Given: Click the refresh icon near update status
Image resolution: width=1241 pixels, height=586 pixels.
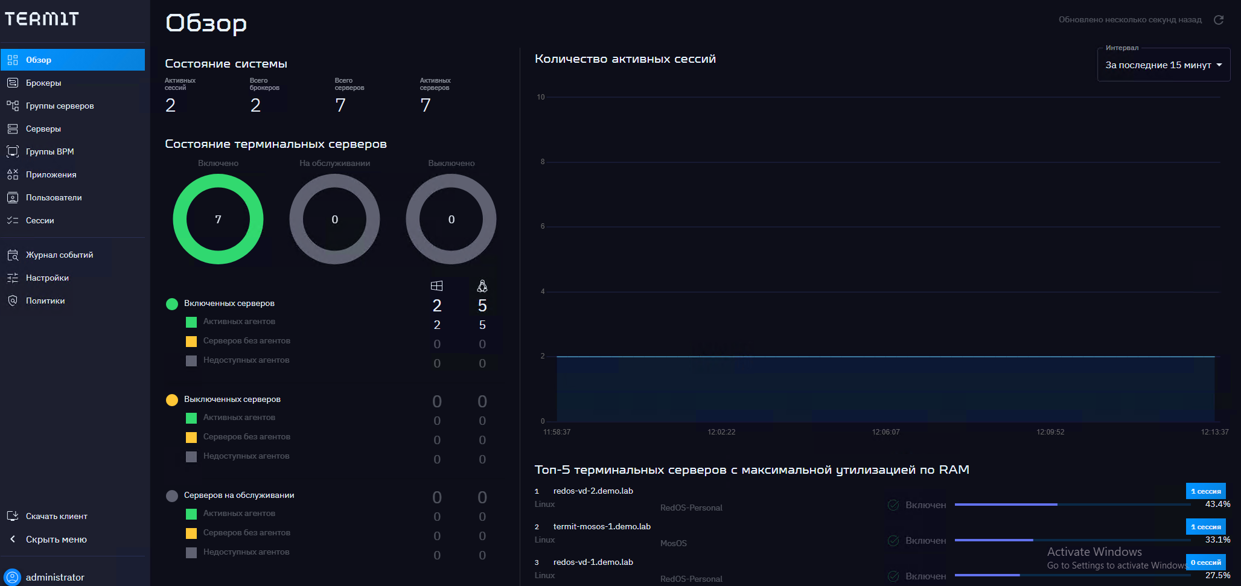Looking at the screenshot, I should [x=1218, y=20].
